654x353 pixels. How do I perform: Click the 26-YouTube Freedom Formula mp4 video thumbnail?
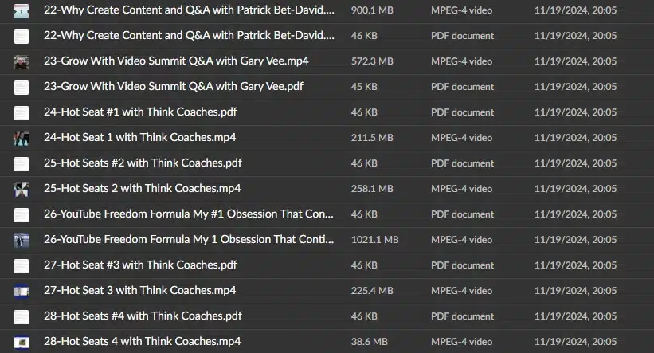[22, 240]
